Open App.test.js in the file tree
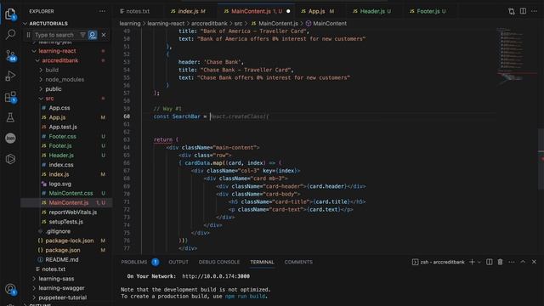544x306 pixels. (x=63, y=127)
